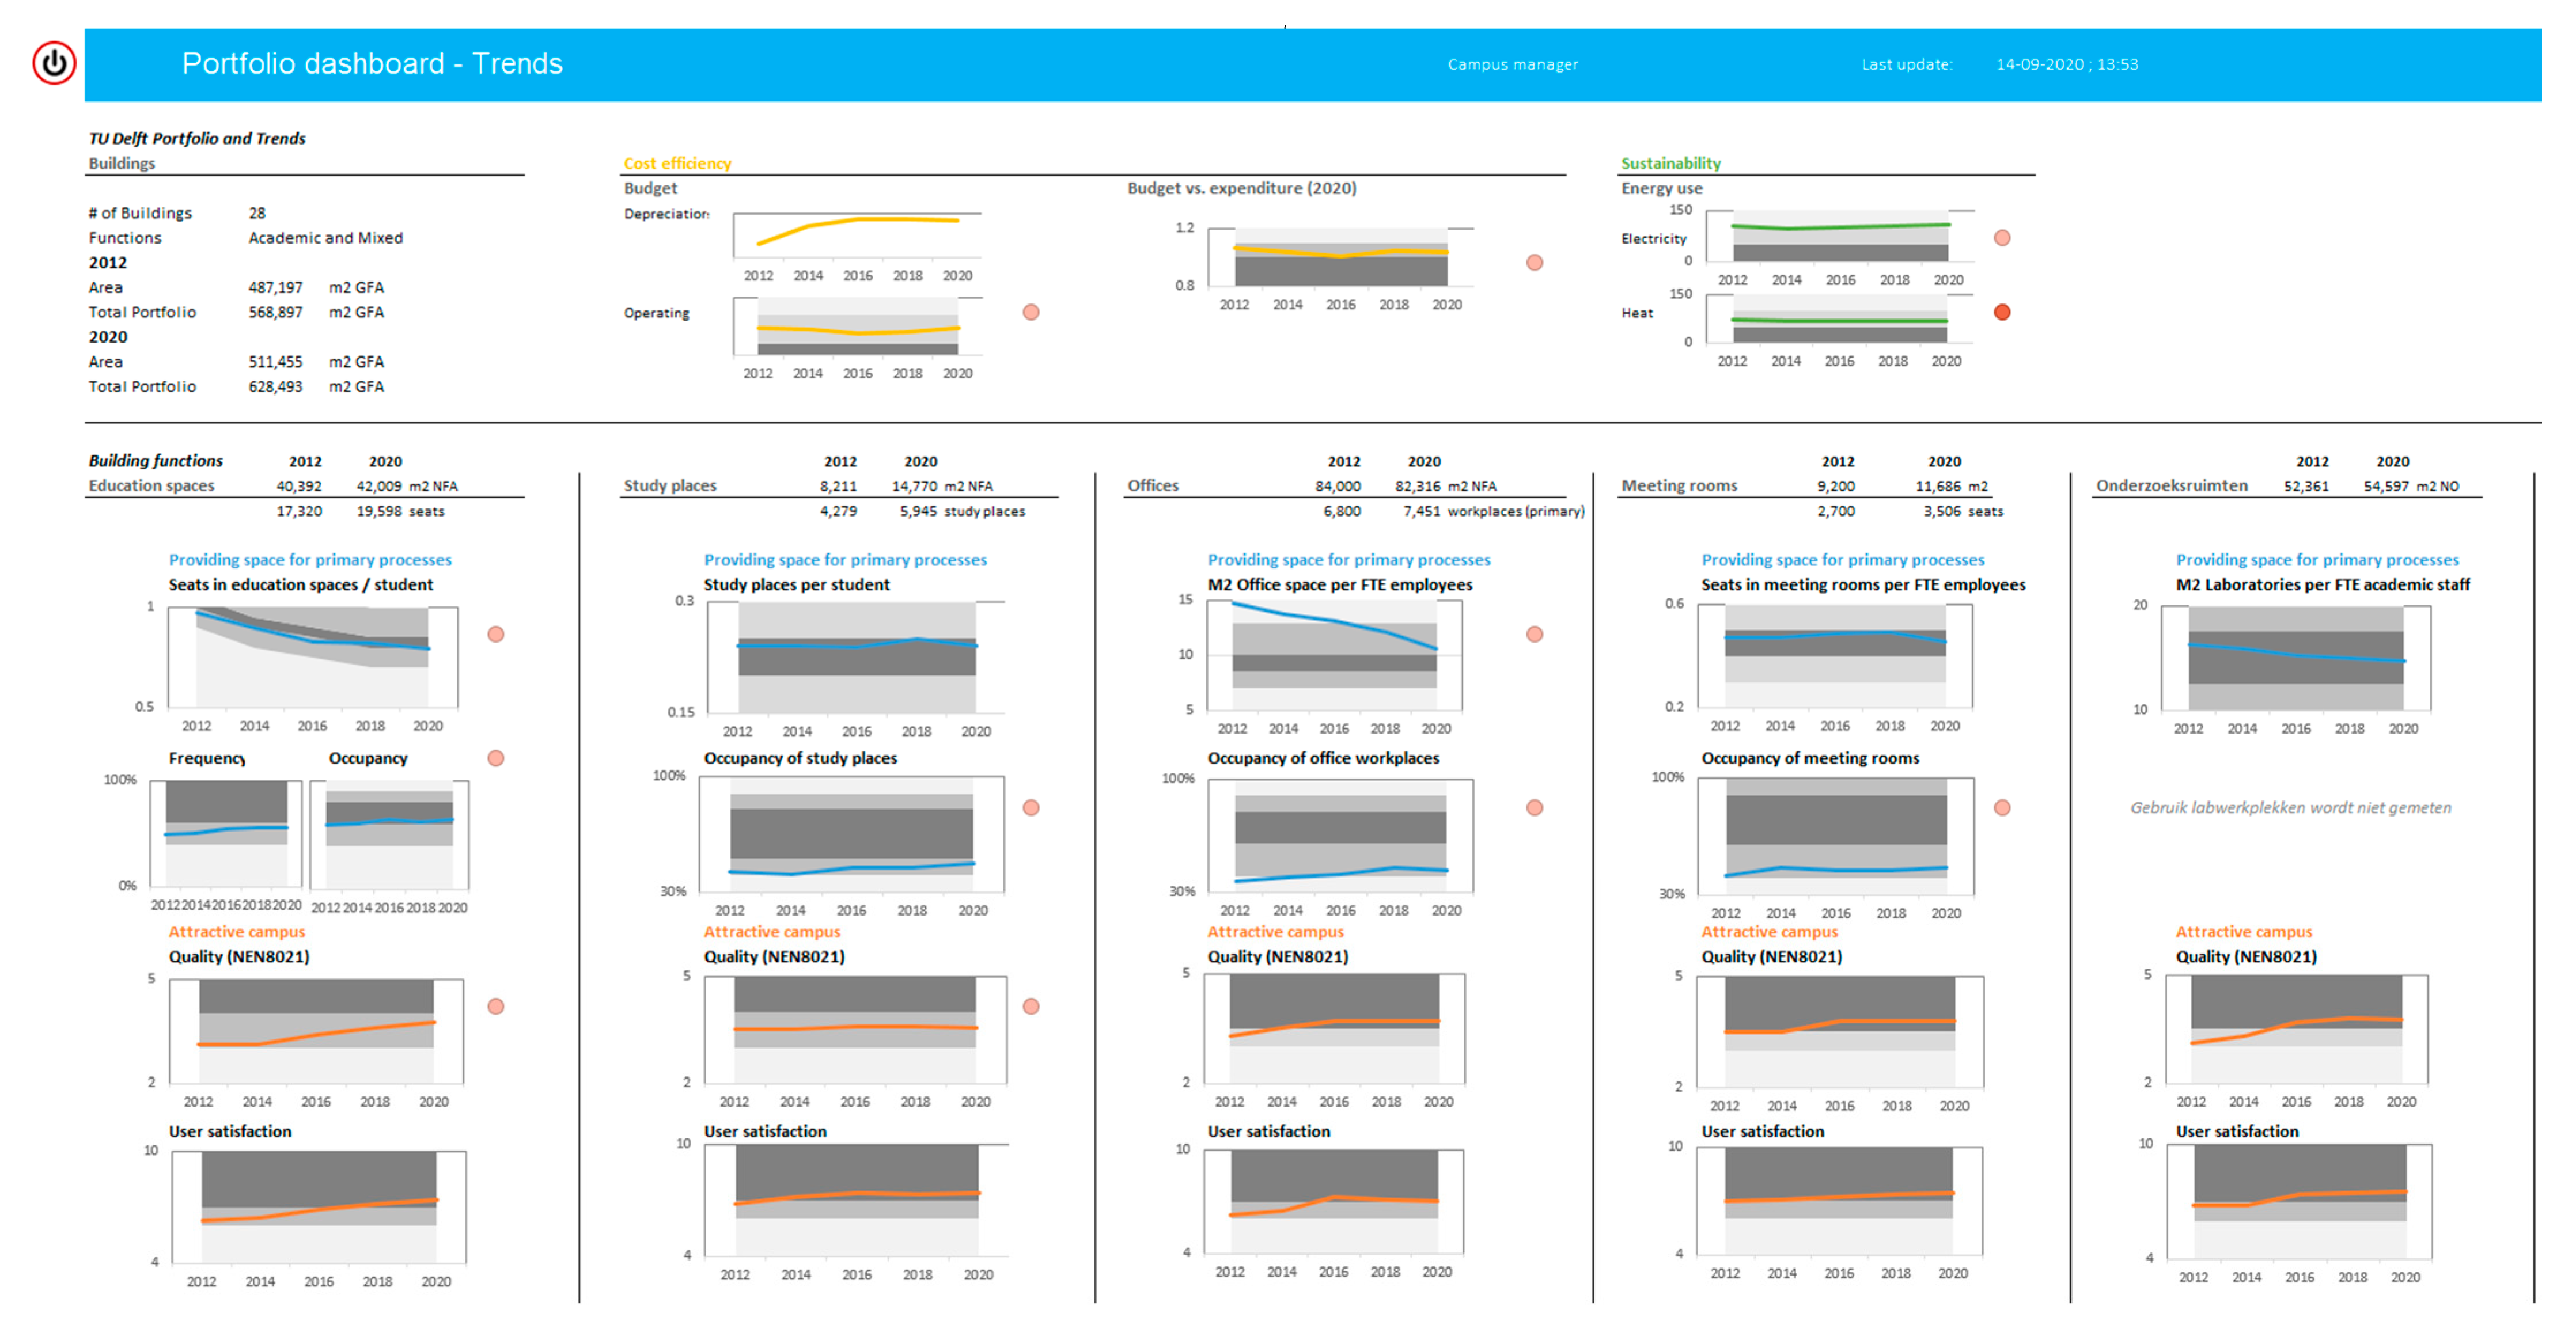Click the status dot beside Seats in education spaces chart

[495, 634]
